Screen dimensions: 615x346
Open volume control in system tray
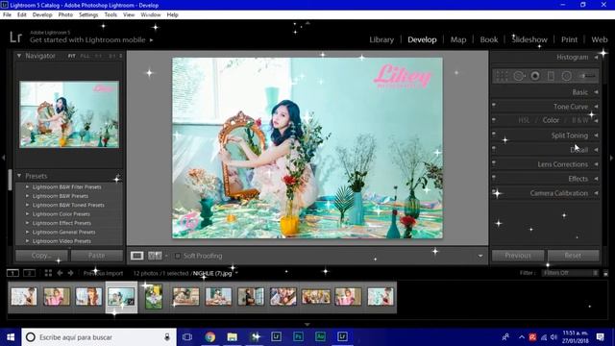(553, 337)
